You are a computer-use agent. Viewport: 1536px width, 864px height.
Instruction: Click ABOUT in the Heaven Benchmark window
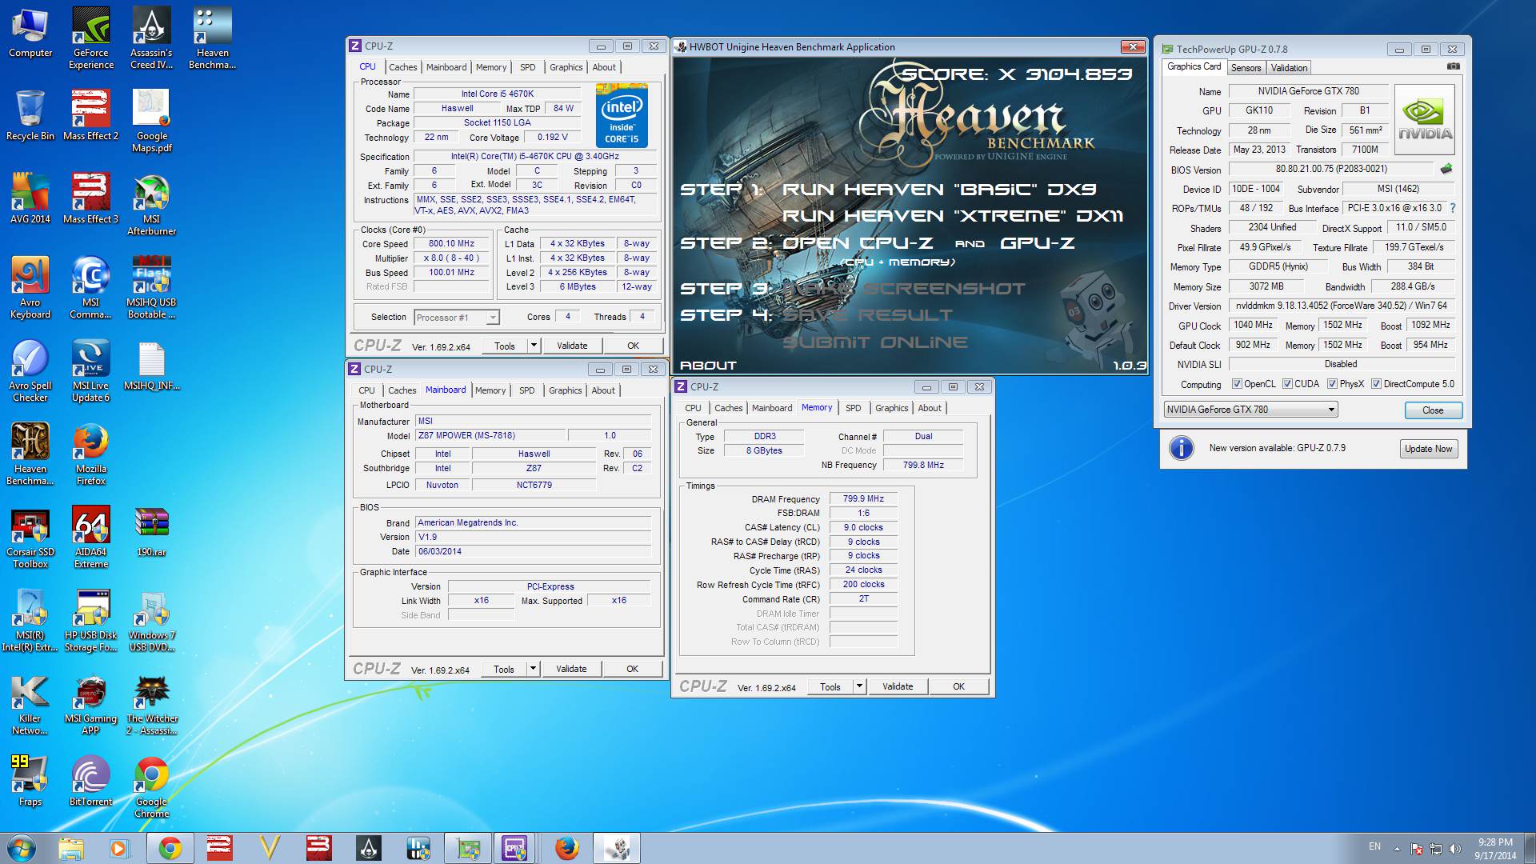click(x=708, y=365)
